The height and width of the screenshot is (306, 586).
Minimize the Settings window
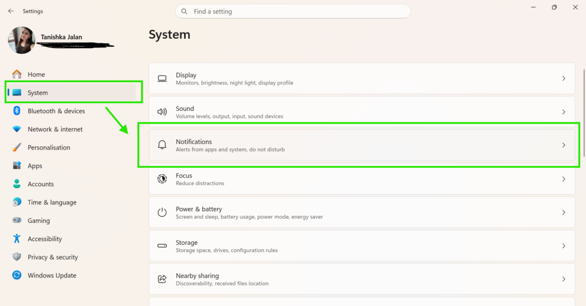click(533, 7)
